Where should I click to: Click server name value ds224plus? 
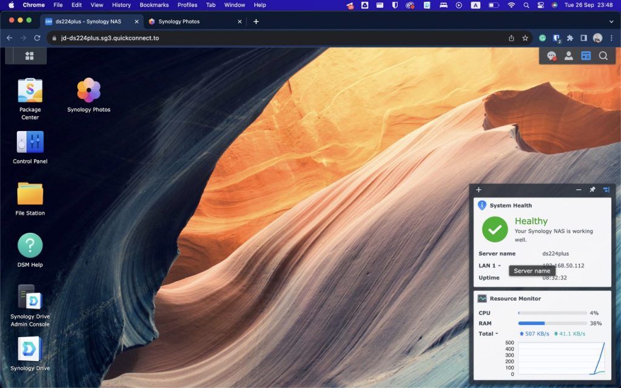(x=556, y=253)
